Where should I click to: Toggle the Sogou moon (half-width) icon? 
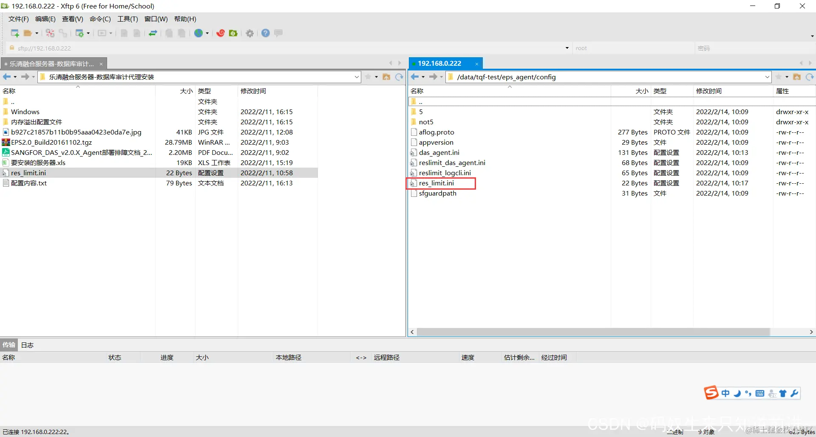[x=737, y=393]
